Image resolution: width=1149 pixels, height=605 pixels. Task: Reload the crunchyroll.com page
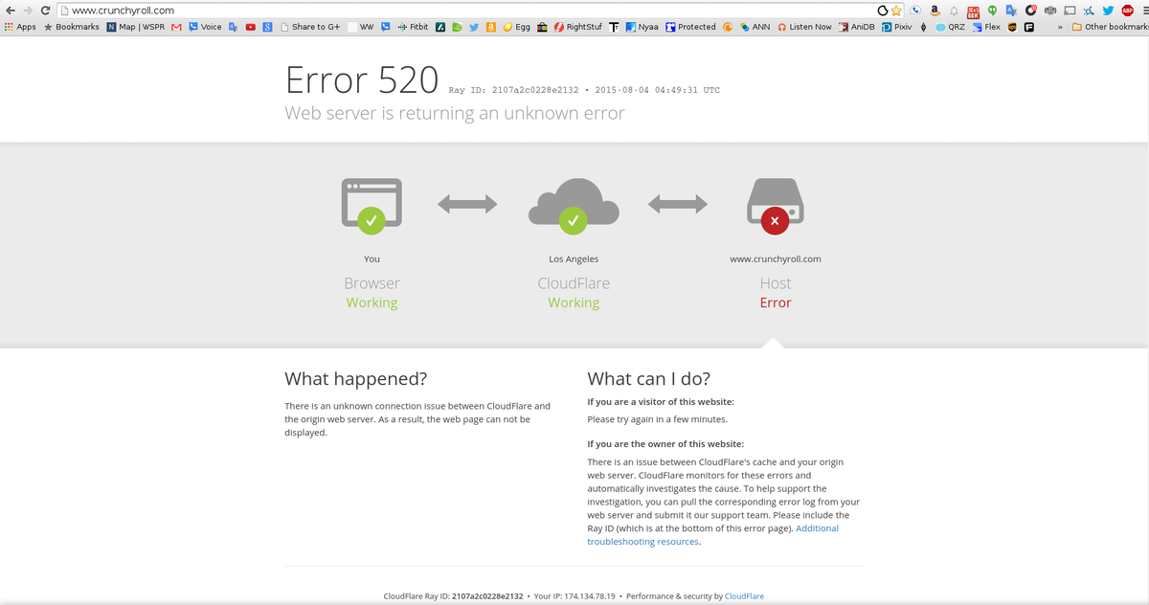point(44,10)
